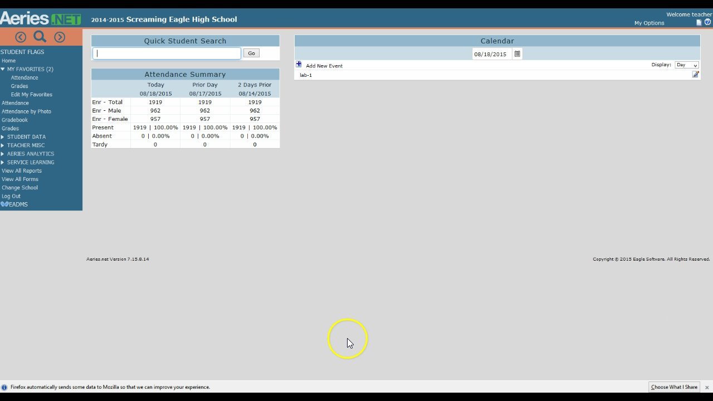713x401 pixels.
Task: Click the page/report icon in the top bar
Action: [699, 22]
